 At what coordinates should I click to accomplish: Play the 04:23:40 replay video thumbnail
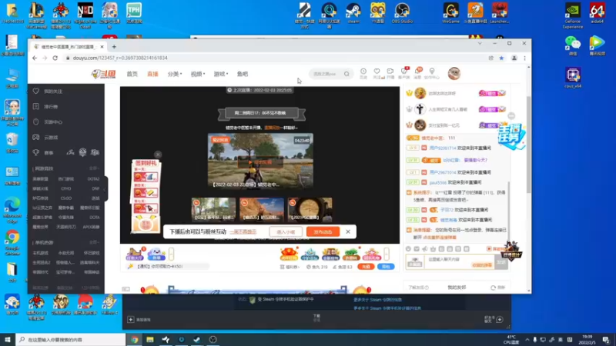click(260, 161)
